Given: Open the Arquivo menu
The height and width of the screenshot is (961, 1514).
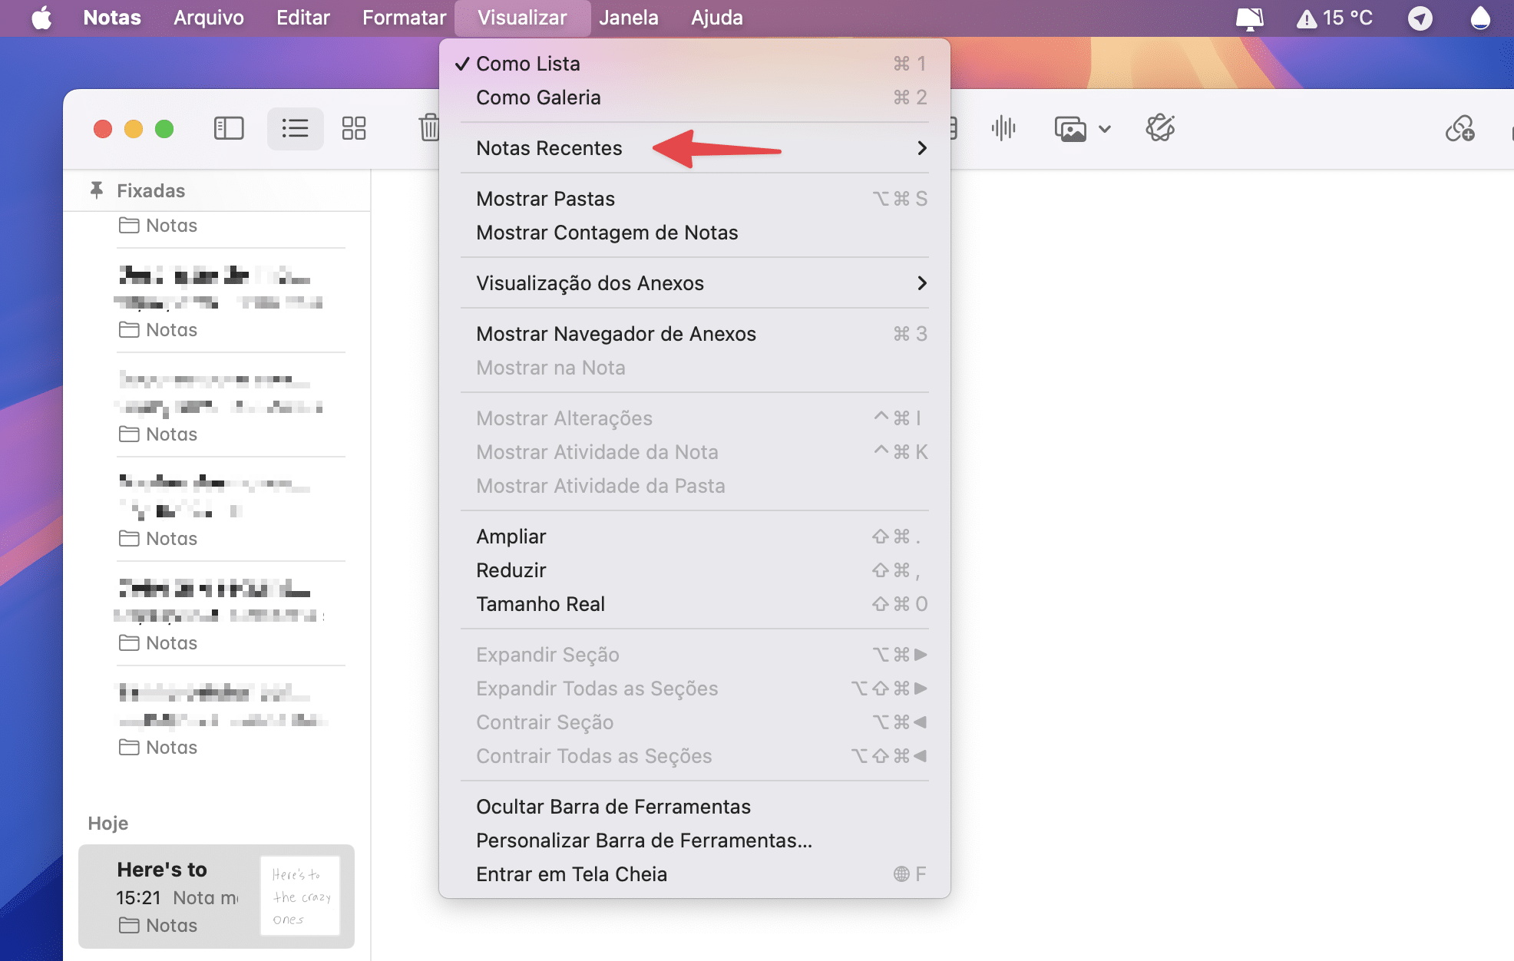Looking at the screenshot, I should coord(208,18).
